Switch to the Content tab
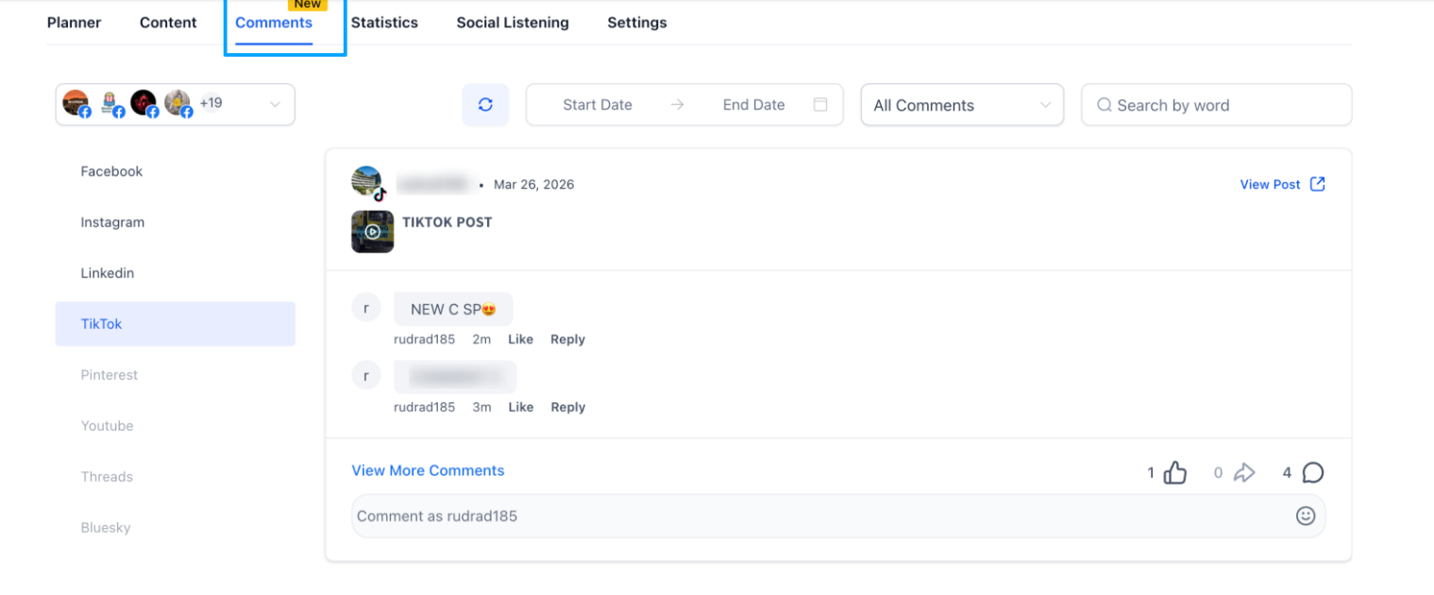 point(168,23)
